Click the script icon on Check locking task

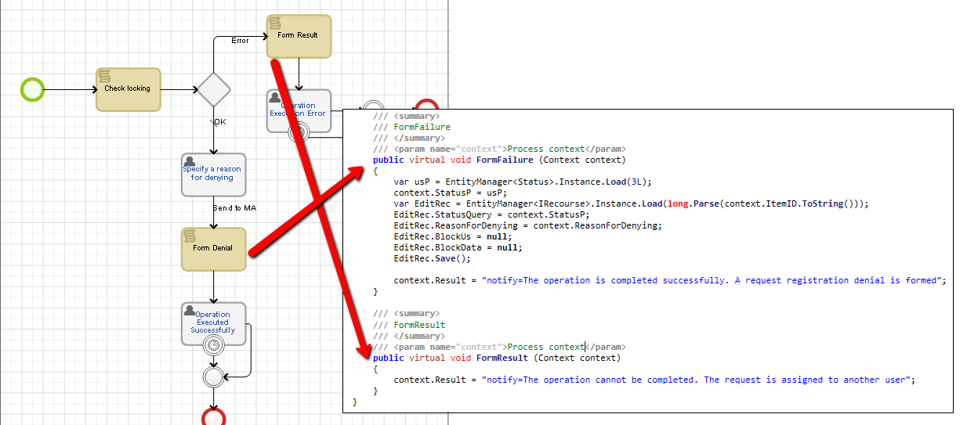(x=104, y=75)
